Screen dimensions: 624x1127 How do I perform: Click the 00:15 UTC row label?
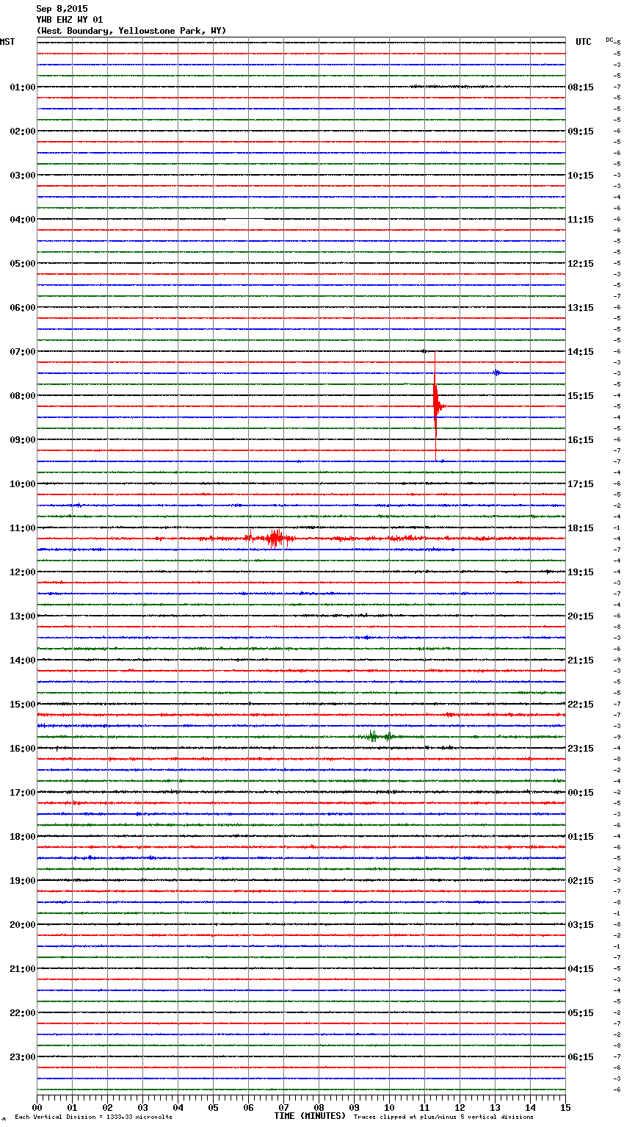pos(581,793)
